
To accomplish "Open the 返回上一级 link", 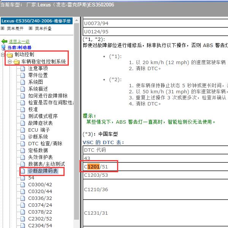I will 19,42.
